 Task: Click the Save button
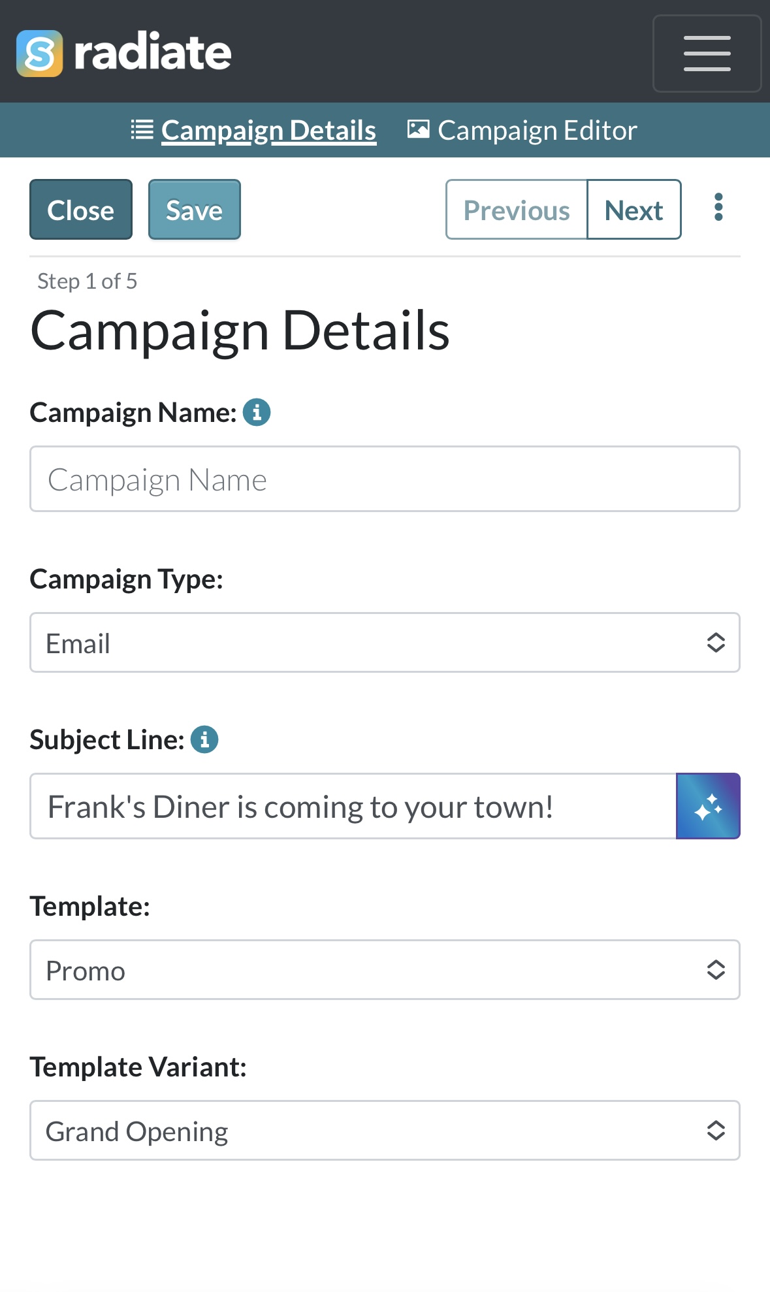(x=195, y=210)
